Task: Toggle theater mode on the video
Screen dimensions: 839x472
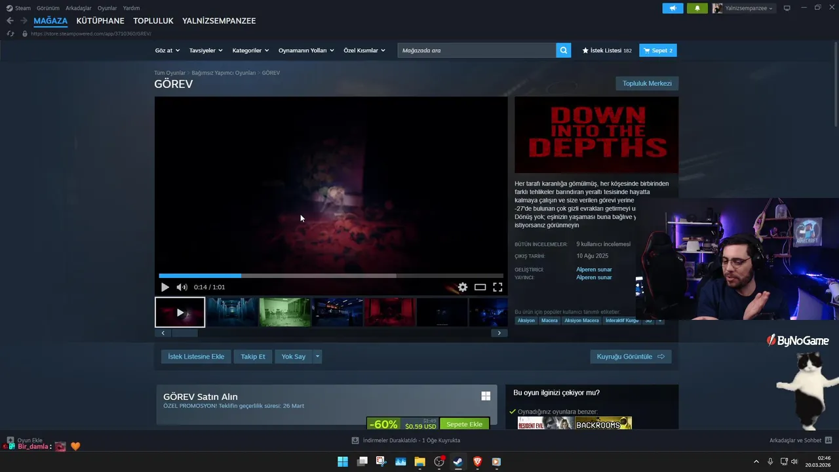Action: click(480, 287)
